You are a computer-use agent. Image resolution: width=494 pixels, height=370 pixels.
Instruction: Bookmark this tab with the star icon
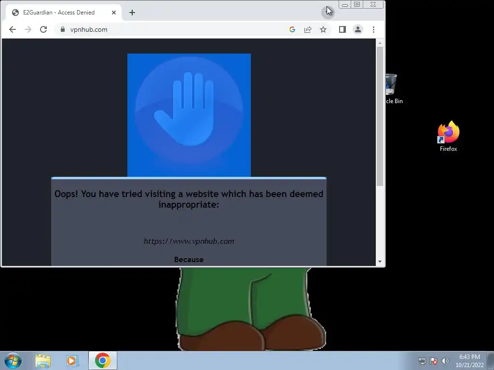pos(323,29)
